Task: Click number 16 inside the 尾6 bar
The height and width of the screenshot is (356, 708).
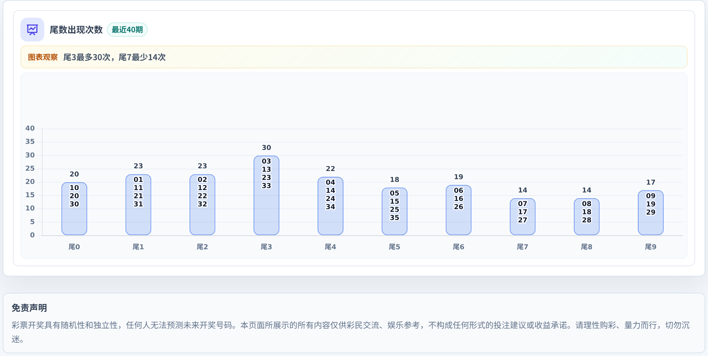Action: click(458, 199)
